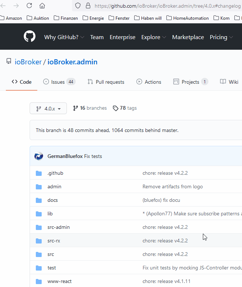Open Remove artifacts from logo commit
242x287 pixels.
(173, 187)
